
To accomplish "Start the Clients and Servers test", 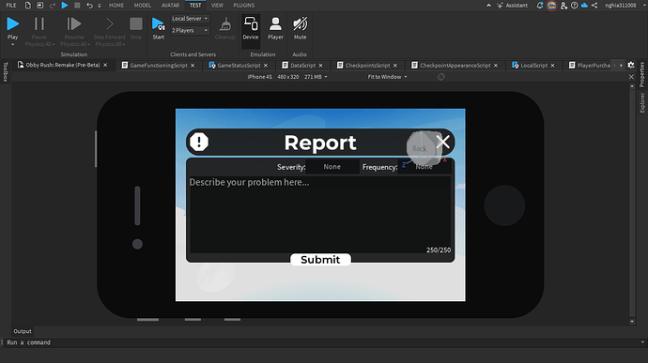I will tap(159, 28).
